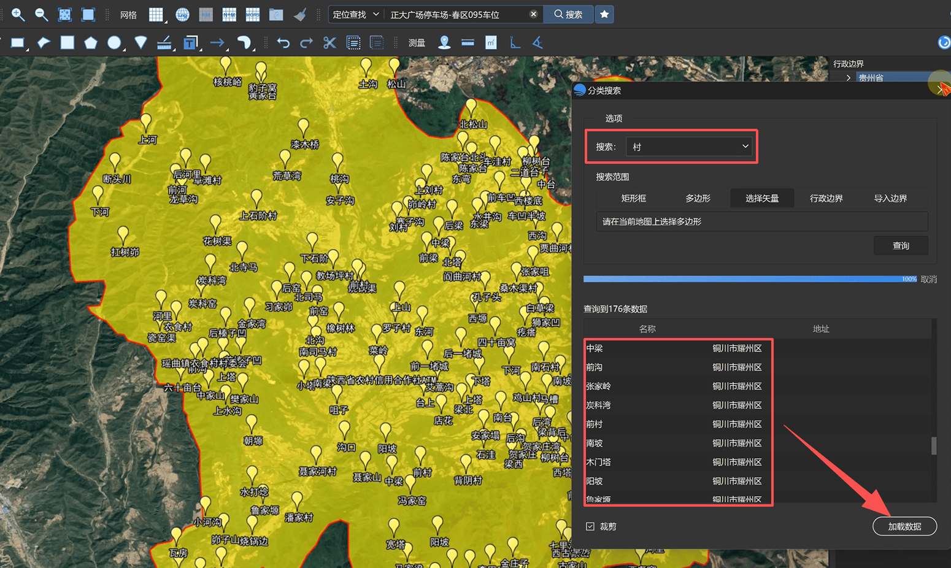
Task: Click the redo arrow icon
Action: pyautogui.click(x=306, y=42)
